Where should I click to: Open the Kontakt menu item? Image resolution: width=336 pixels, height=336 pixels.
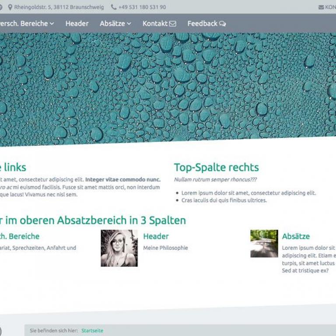click(155, 24)
